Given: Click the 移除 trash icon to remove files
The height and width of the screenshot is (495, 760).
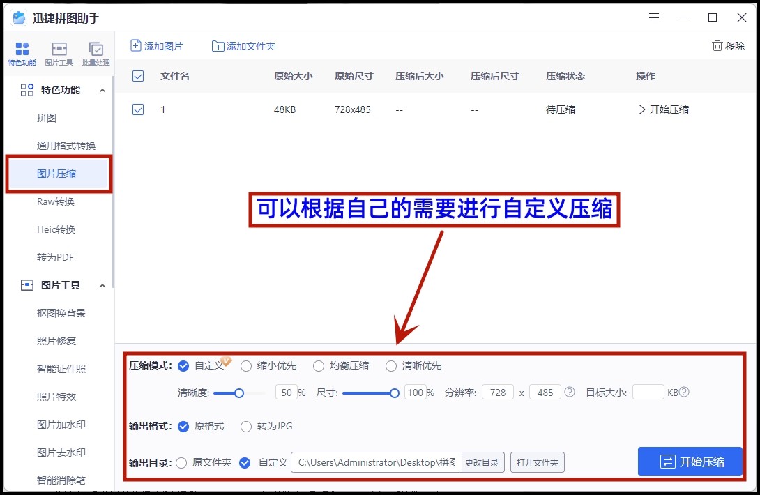Looking at the screenshot, I should pos(717,45).
